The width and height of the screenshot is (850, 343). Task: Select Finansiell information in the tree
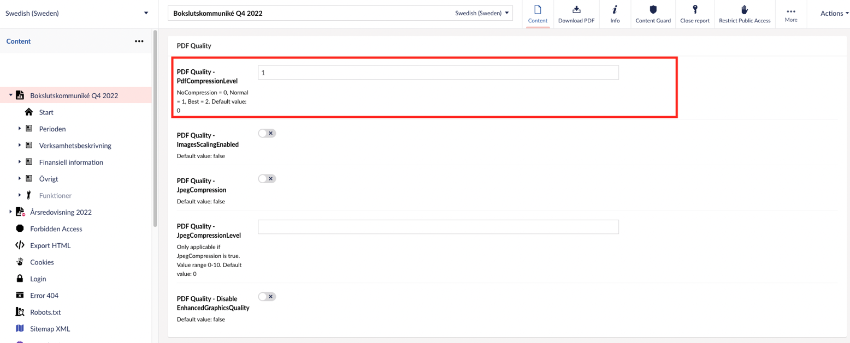71,162
